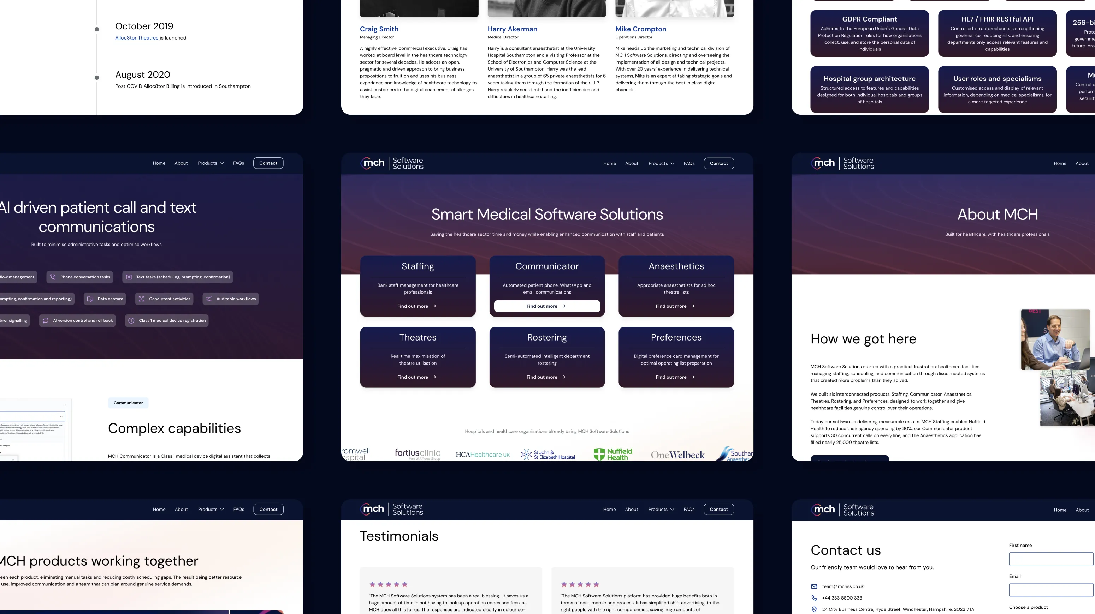Open Products dropdown on Communicator page navbar
The image size is (1095, 614).
(211, 163)
